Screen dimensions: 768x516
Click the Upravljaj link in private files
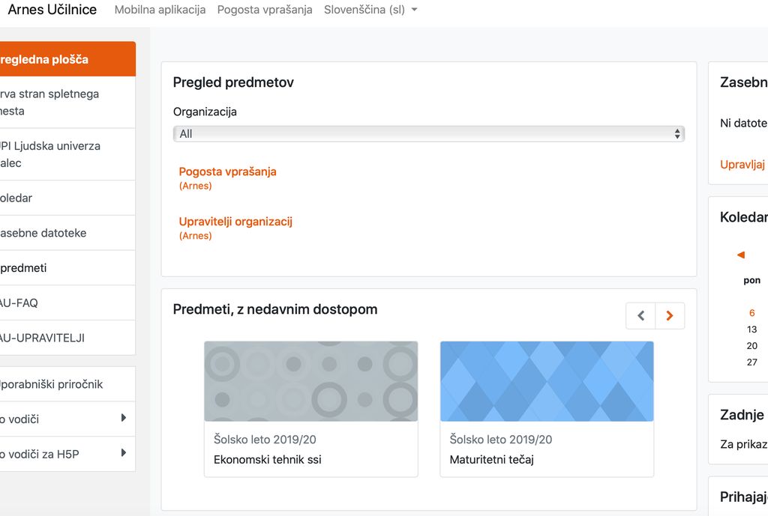[x=742, y=164]
